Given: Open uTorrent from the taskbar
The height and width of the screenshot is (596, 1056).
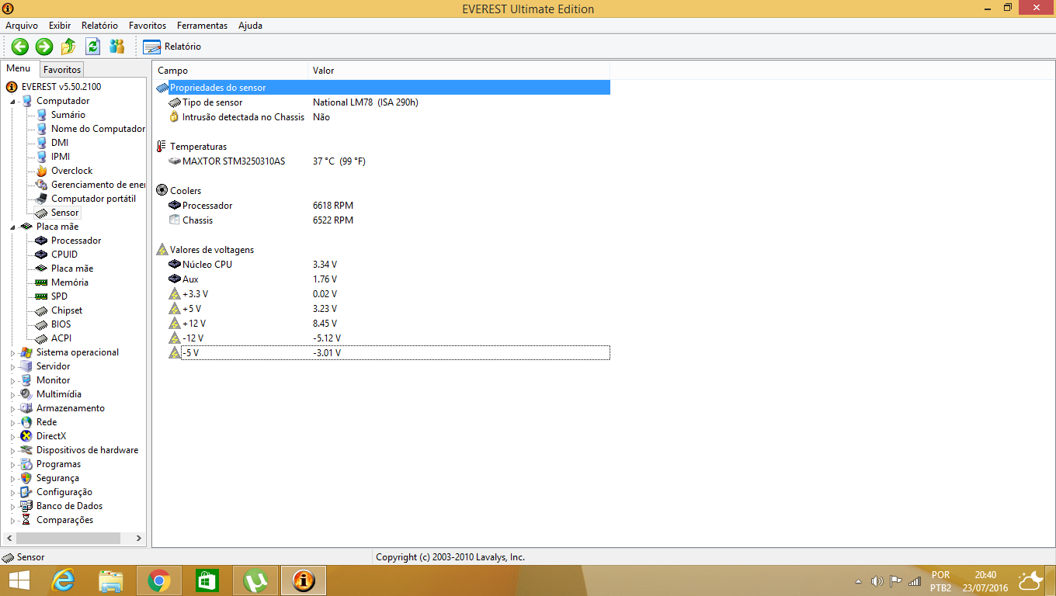Looking at the screenshot, I should coord(255,580).
